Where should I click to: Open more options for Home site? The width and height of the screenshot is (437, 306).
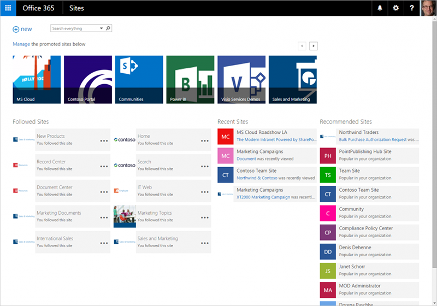(205, 141)
